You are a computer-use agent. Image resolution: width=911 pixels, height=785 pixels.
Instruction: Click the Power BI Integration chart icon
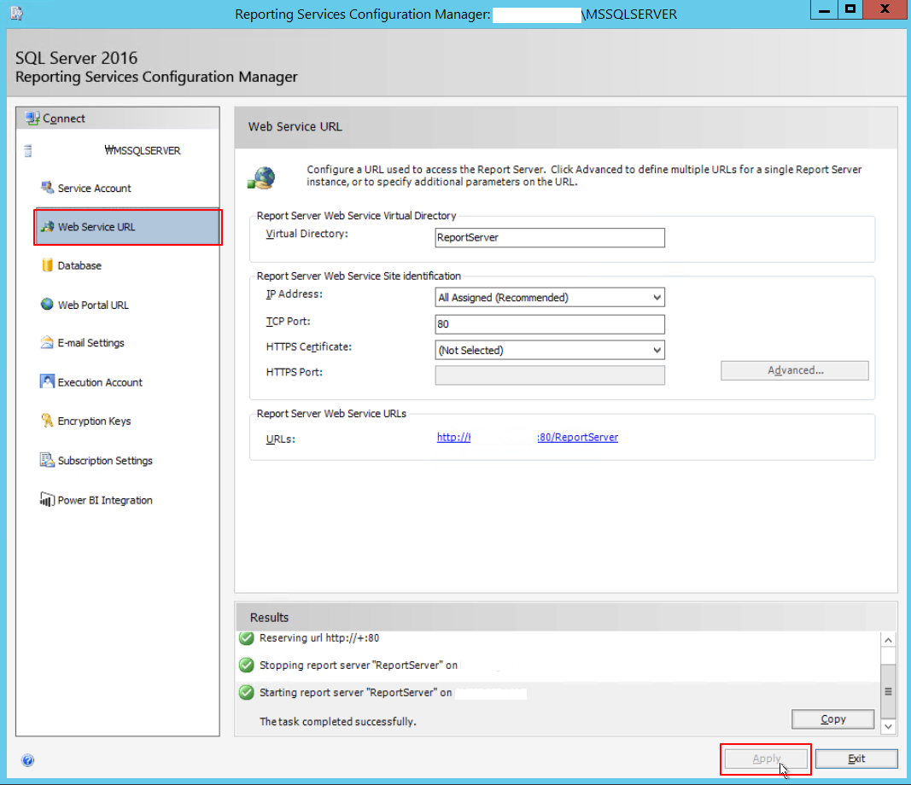[47, 499]
